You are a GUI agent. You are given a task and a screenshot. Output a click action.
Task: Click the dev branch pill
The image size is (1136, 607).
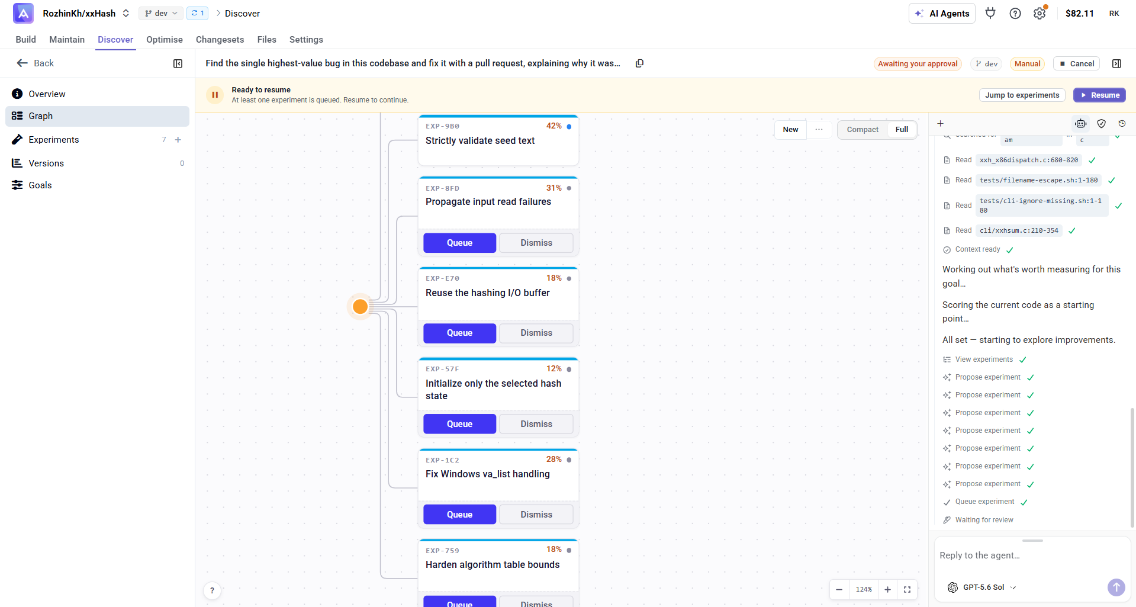[986, 63]
